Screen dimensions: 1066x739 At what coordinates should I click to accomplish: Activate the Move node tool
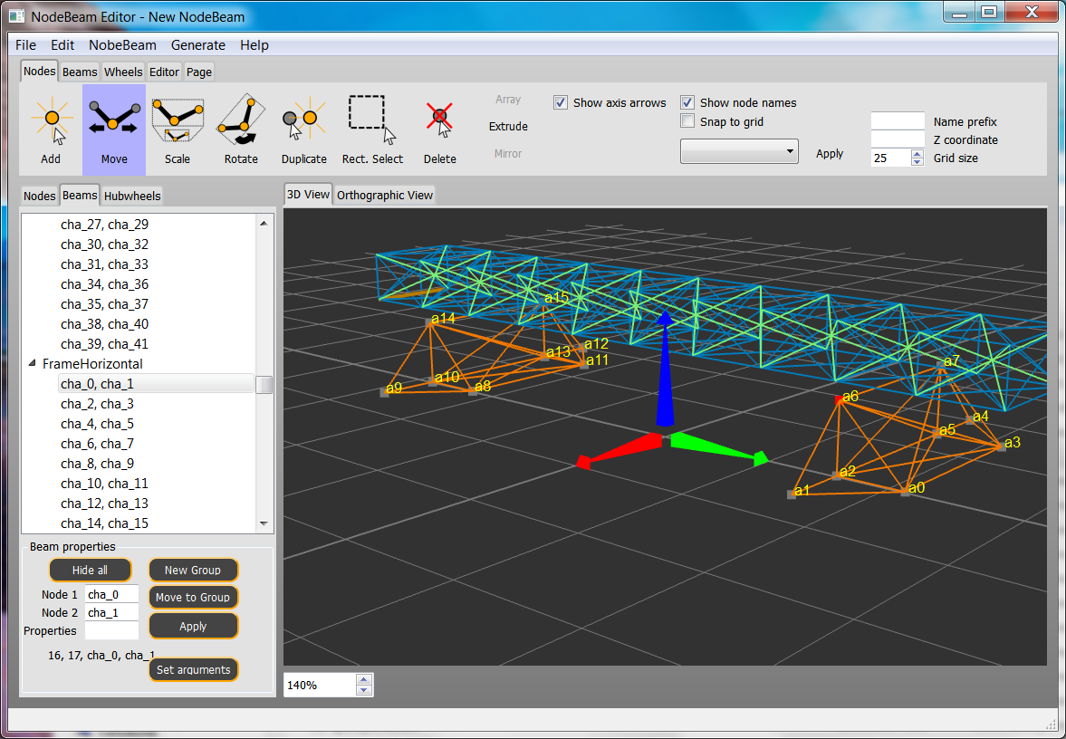point(114,130)
